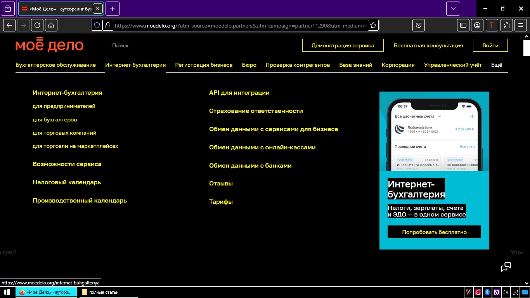The height and width of the screenshot is (298, 530).
Task: Open Обмен данными с онлайн-кассами link
Action: (x=262, y=147)
